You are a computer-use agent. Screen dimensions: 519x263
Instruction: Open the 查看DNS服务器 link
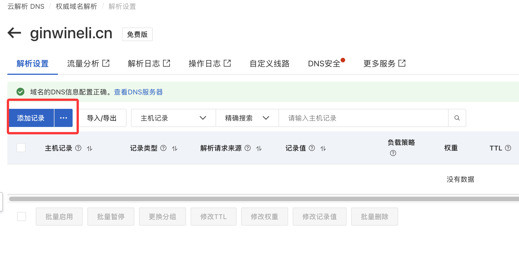tap(138, 92)
